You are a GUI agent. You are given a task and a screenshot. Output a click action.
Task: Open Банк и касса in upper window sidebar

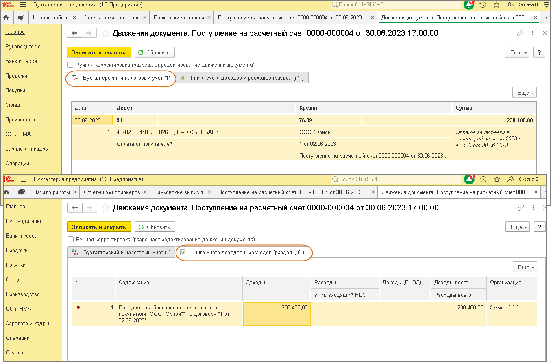tap(21, 61)
